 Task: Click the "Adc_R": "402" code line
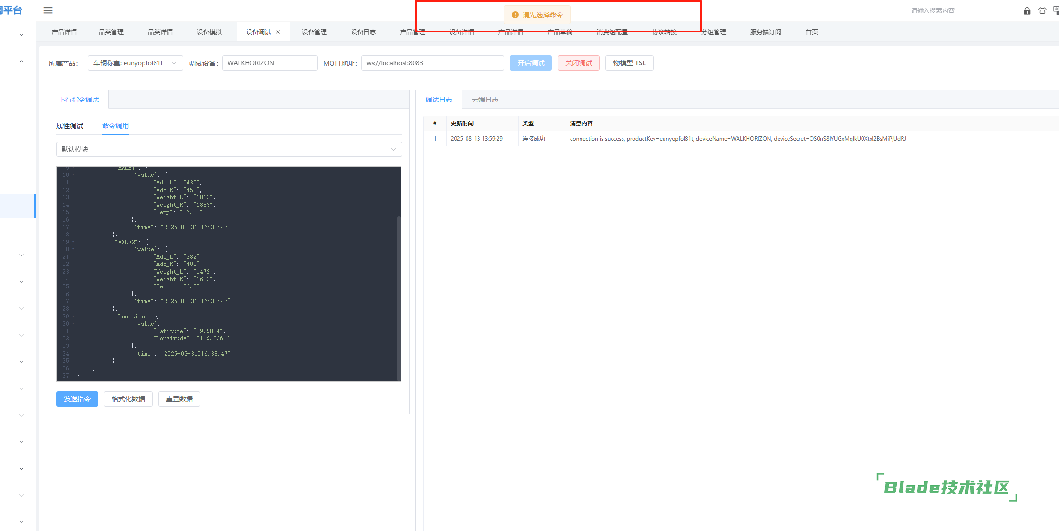tap(178, 264)
